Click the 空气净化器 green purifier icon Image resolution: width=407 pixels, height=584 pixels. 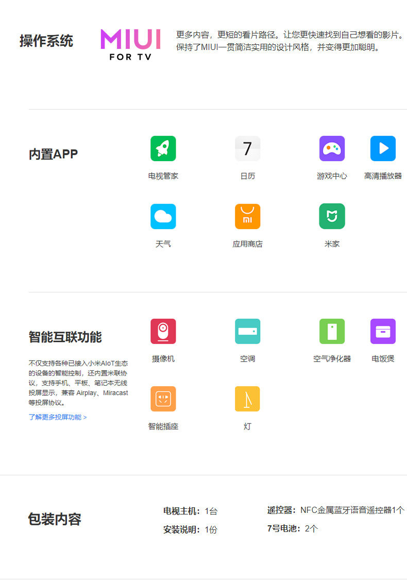pyautogui.click(x=332, y=331)
